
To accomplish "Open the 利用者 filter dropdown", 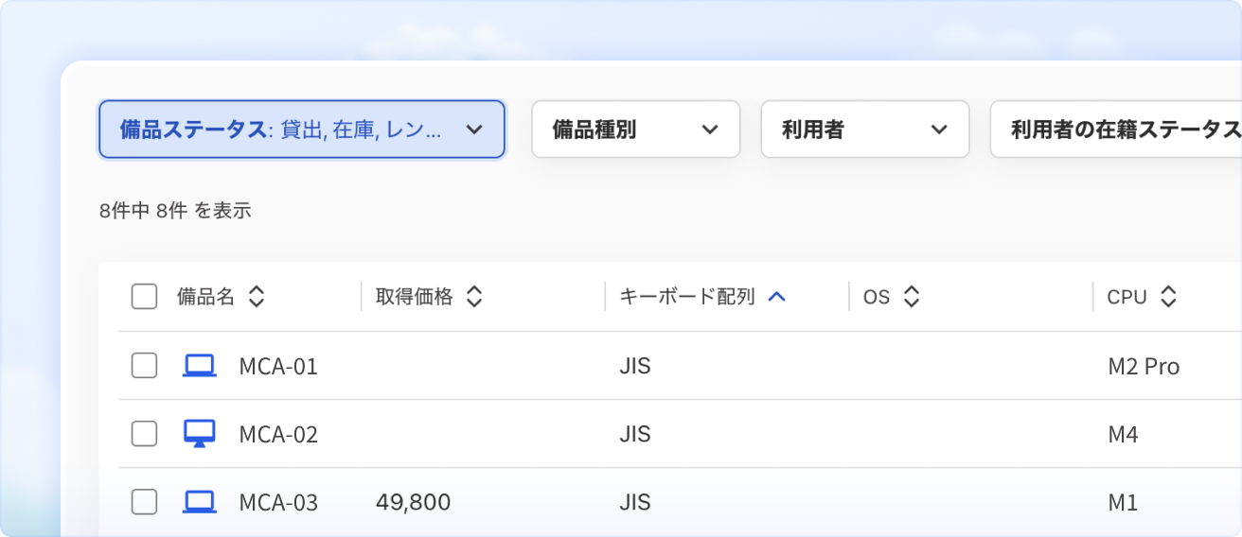I will click(x=864, y=130).
